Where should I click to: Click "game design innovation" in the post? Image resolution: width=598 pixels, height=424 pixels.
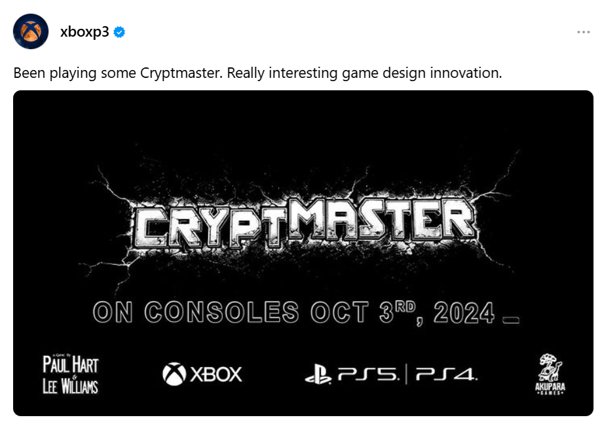pyautogui.click(x=422, y=73)
